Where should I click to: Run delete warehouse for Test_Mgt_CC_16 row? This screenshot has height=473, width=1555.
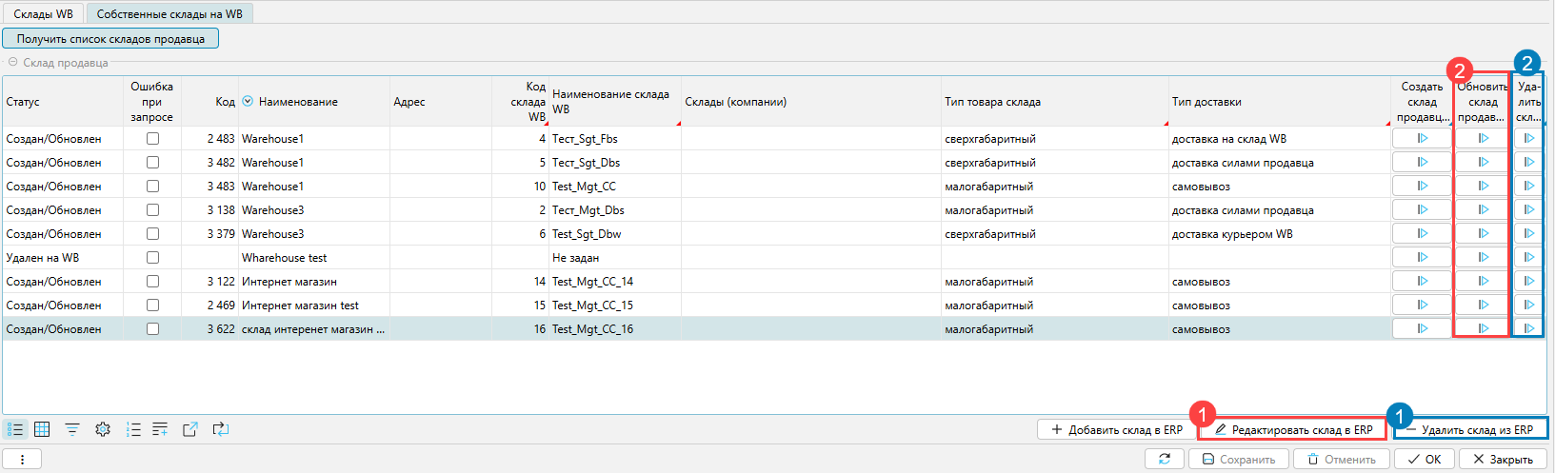(1529, 328)
